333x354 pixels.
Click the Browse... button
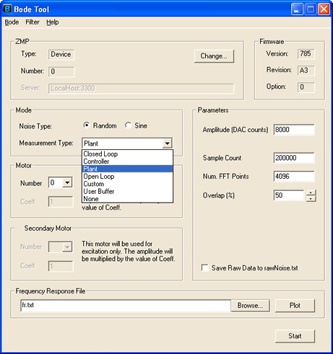pos(250,306)
